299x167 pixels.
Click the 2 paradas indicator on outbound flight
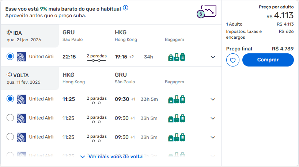tap(96, 58)
